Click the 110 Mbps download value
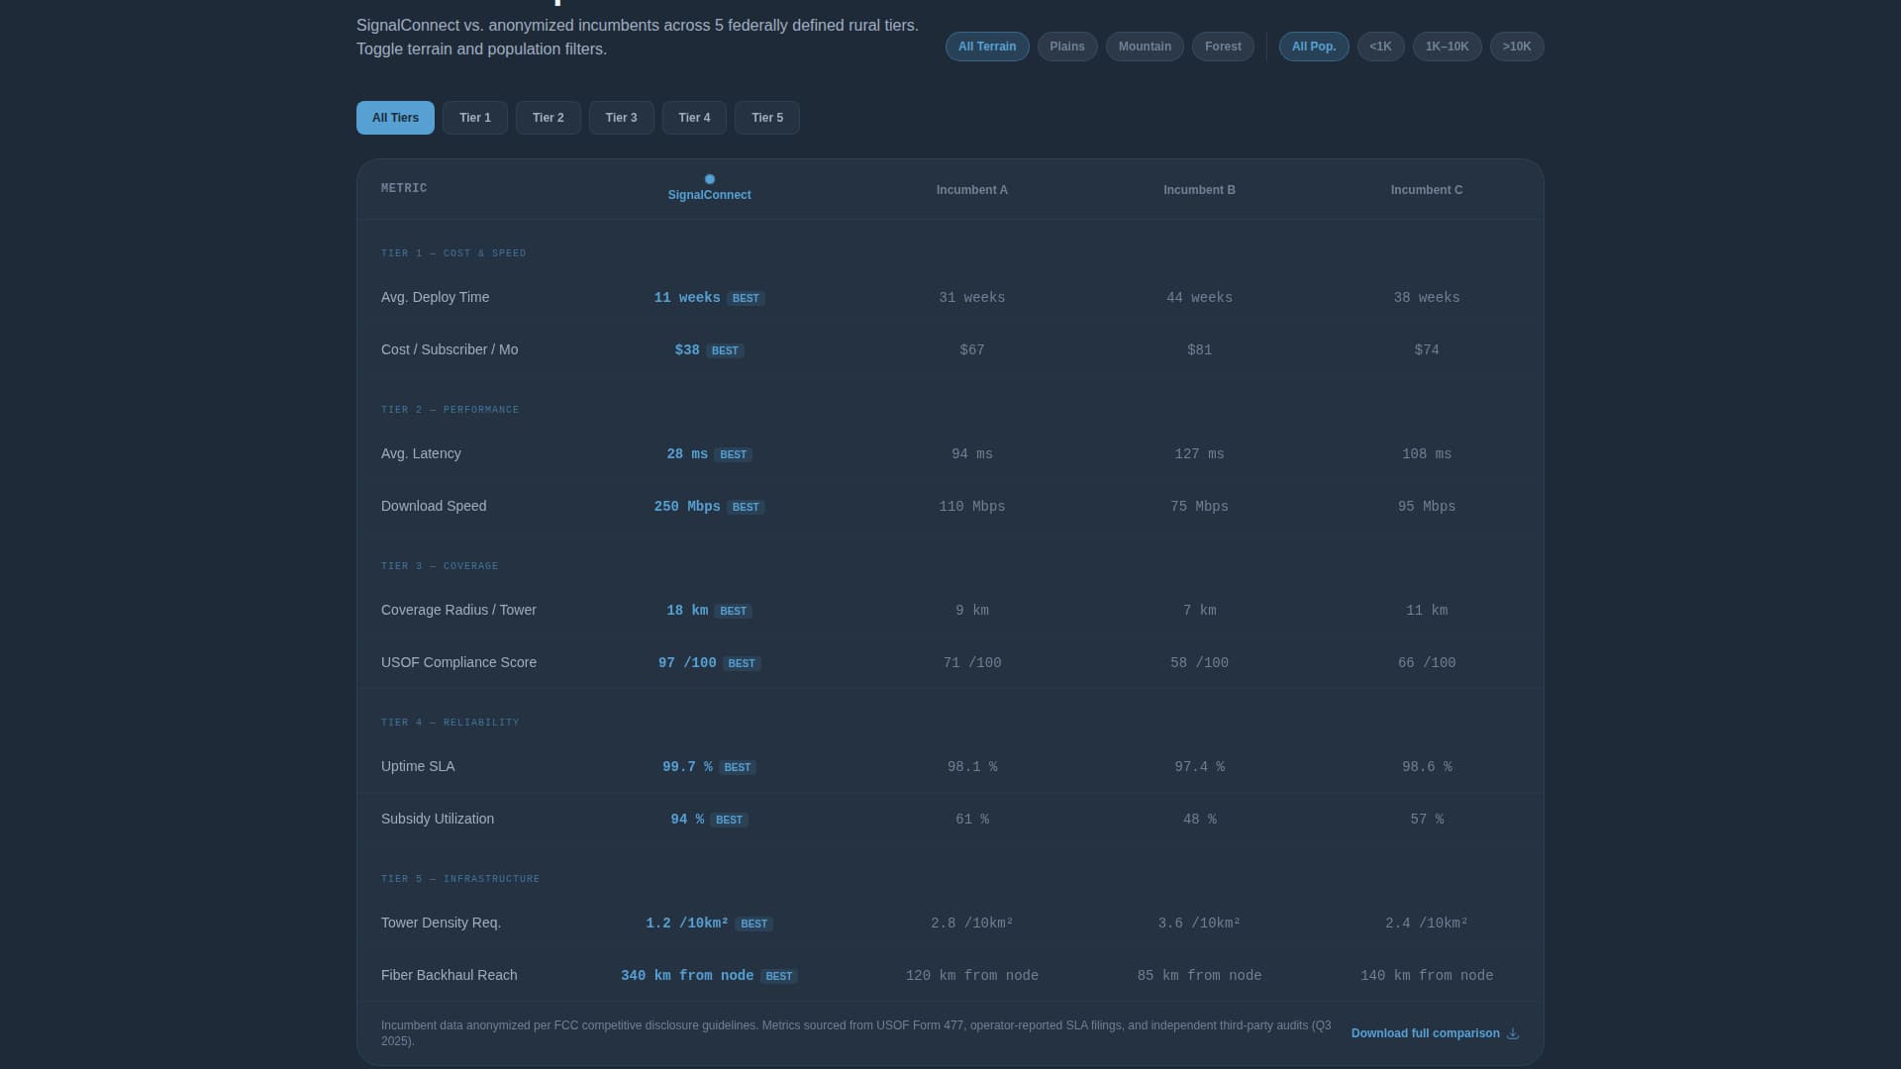 (972, 507)
